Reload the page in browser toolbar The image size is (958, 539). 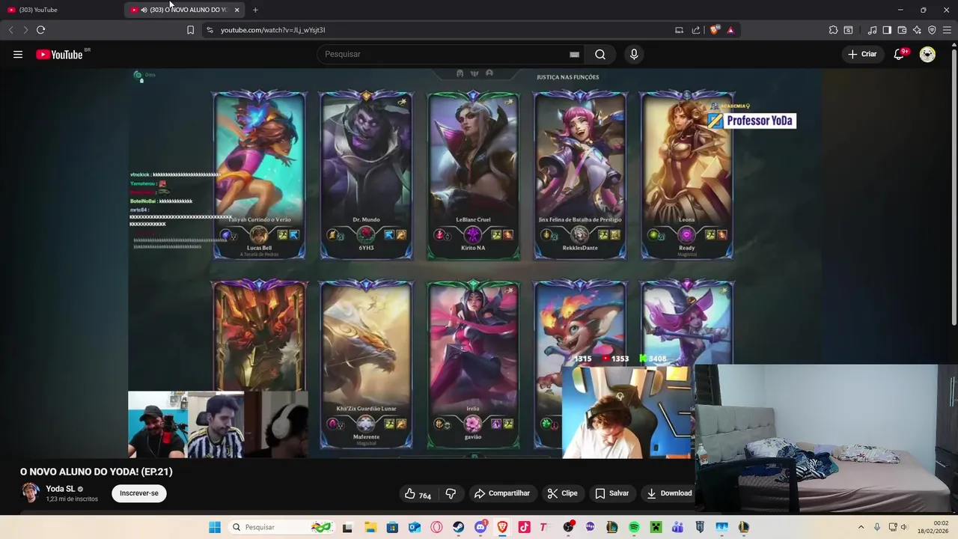tap(40, 30)
